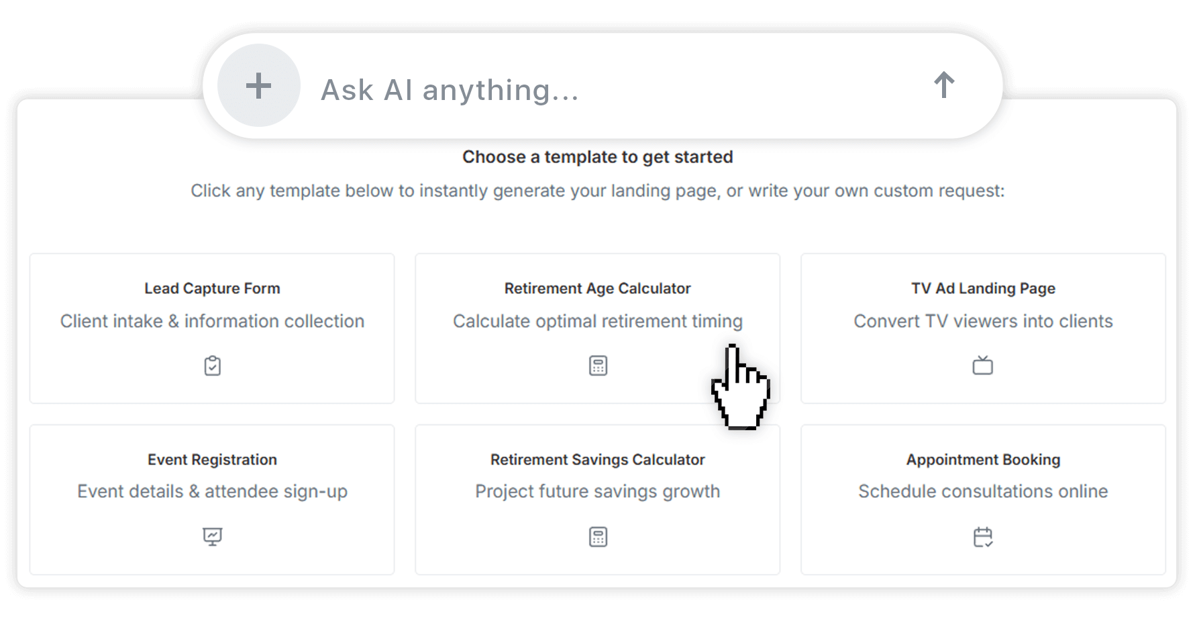Click the TV icon in TV Ad Landing Page card
The width and height of the screenshot is (1195, 643).
pyautogui.click(x=982, y=366)
